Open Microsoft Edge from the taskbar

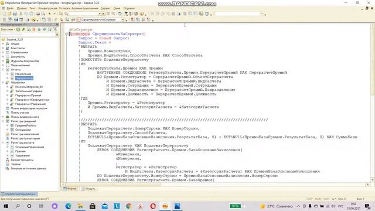(x=68, y=206)
